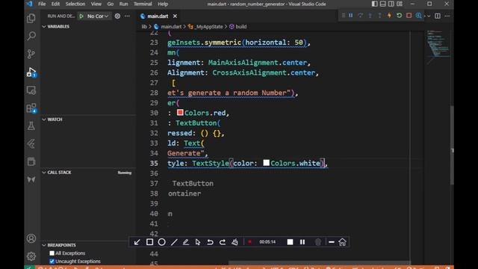Stop debugging with red square
Image resolution: width=478 pixels, height=269 pixels.
click(409, 16)
